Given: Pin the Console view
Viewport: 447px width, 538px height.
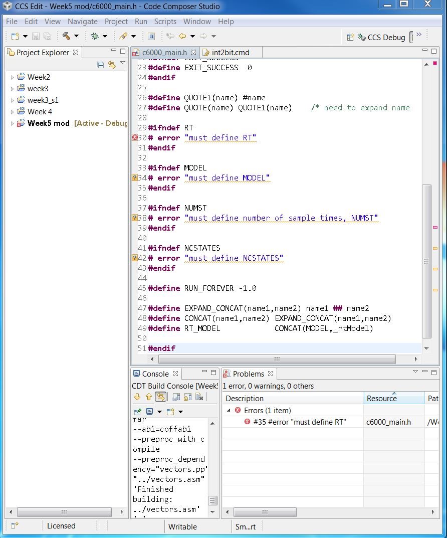Looking at the screenshot, I should pos(138,411).
